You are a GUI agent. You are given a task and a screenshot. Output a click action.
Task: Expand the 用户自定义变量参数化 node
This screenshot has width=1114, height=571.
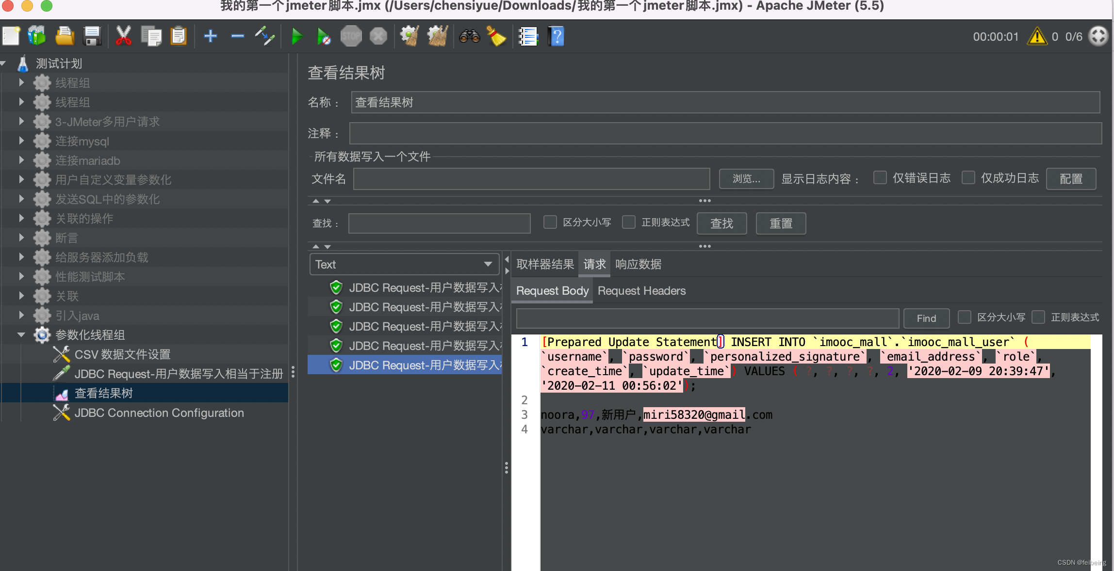tap(21, 179)
